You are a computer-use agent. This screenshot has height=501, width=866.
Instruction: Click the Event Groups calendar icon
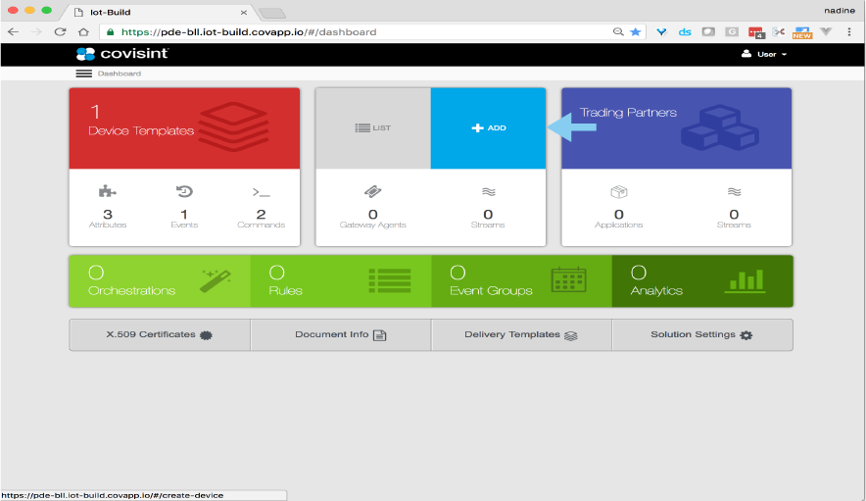(x=568, y=280)
